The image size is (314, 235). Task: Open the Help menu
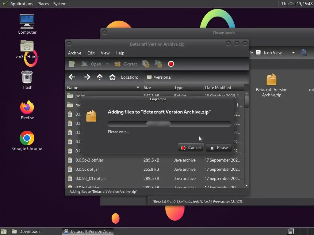pos(120,53)
